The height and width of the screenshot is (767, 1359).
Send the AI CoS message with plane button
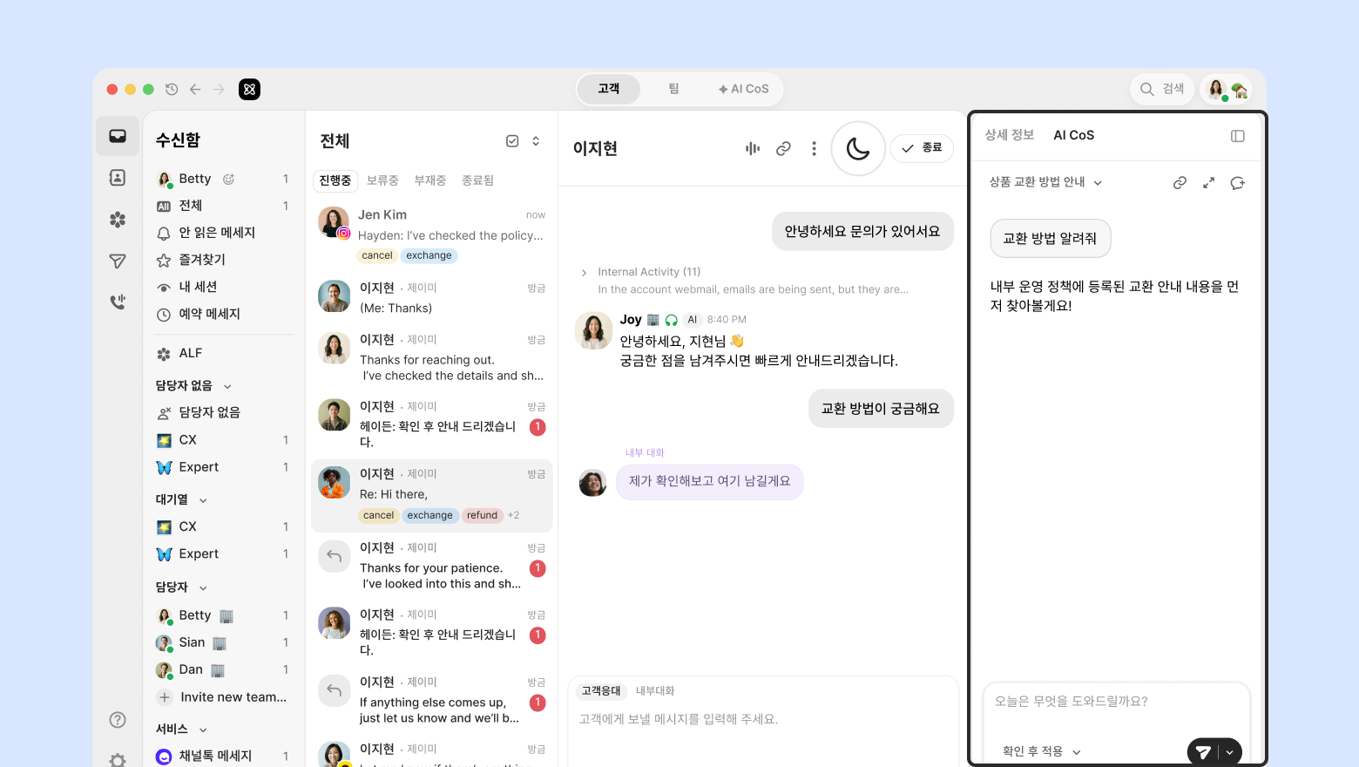[x=1203, y=752]
